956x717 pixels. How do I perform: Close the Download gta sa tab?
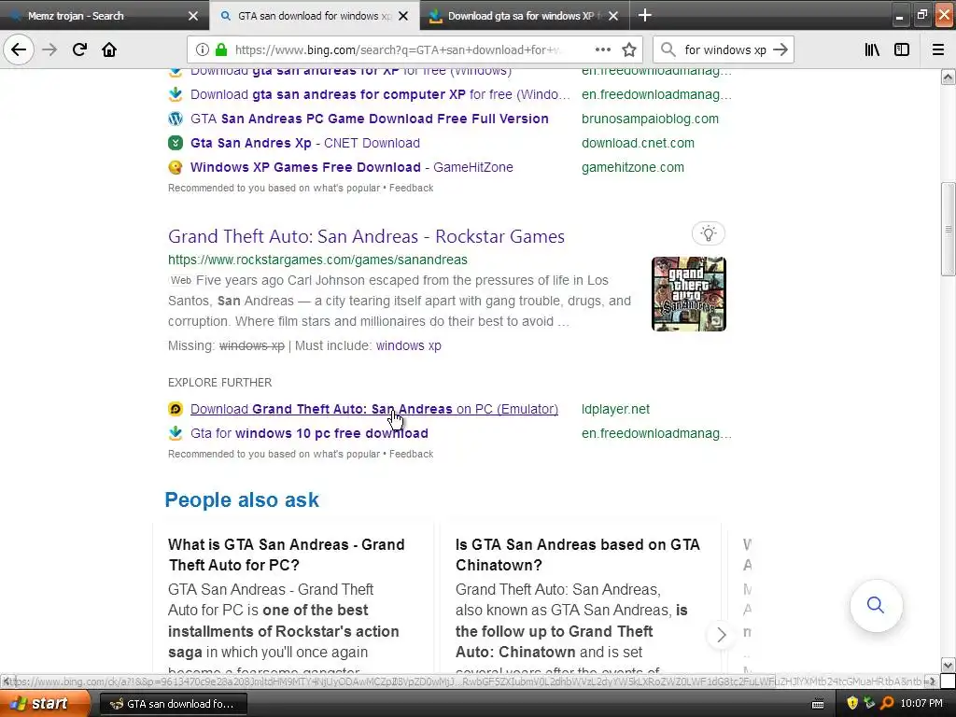(x=613, y=16)
